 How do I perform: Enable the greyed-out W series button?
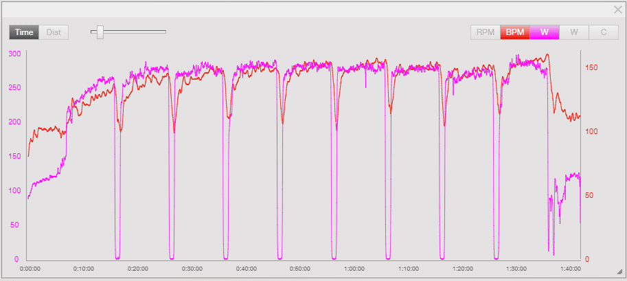pyautogui.click(x=573, y=32)
